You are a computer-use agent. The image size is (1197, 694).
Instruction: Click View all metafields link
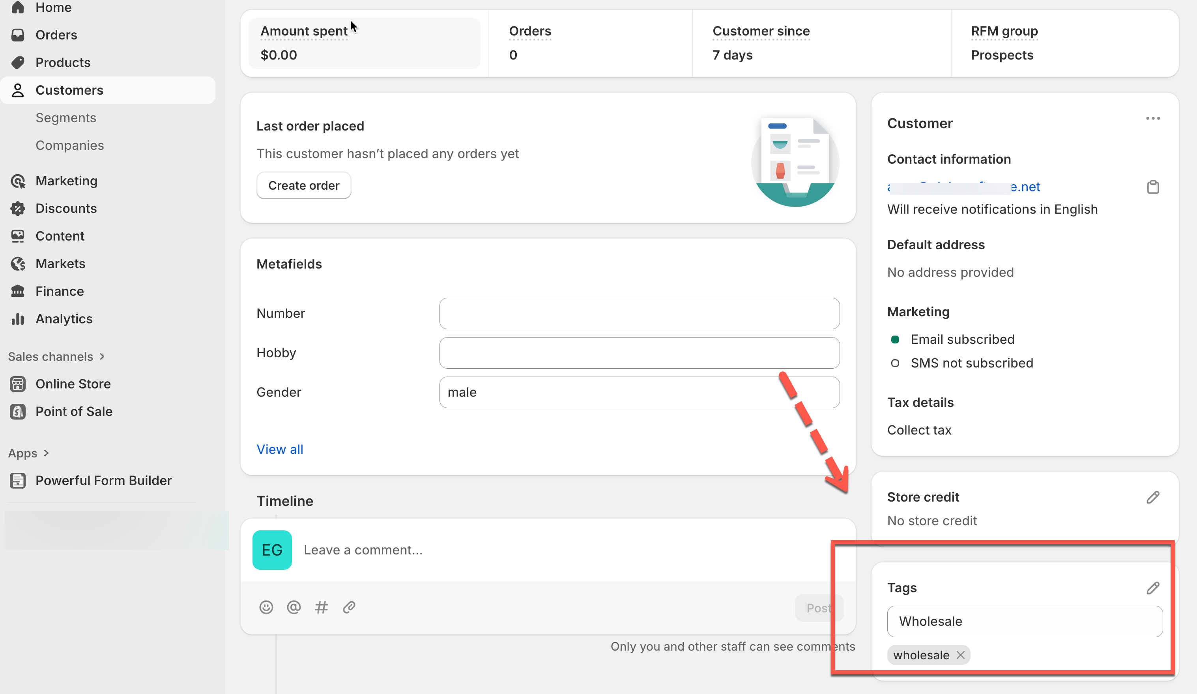(x=280, y=449)
